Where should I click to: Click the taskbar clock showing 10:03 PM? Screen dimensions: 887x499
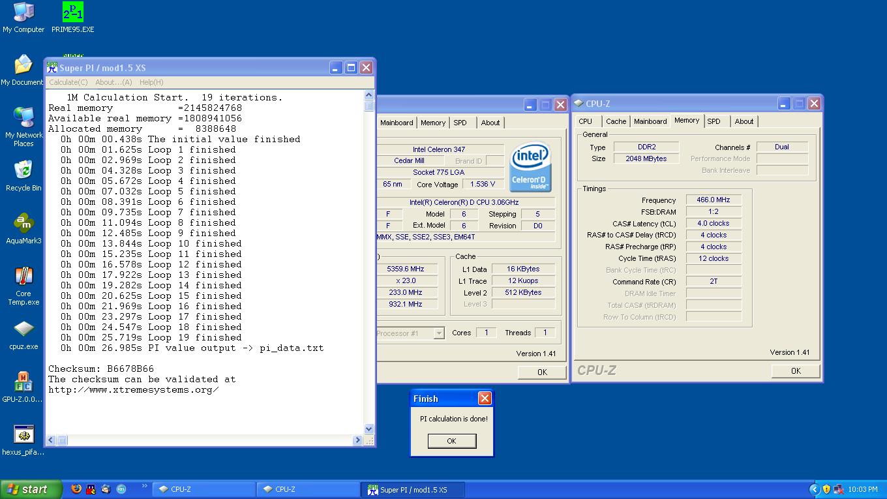863,489
